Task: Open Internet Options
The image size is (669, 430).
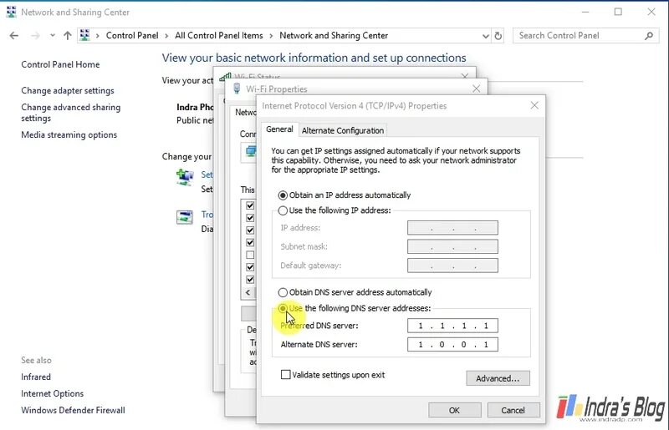Action: tap(52, 393)
